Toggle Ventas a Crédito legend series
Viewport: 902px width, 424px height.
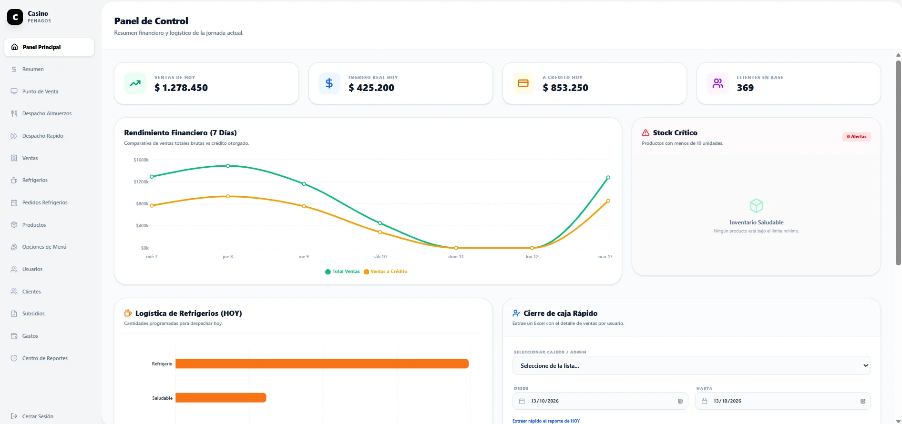(x=386, y=272)
